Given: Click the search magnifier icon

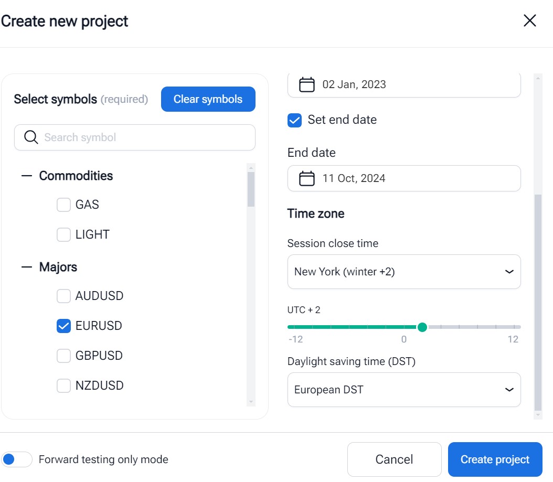Looking at the screenshot, I should (31, 137).
